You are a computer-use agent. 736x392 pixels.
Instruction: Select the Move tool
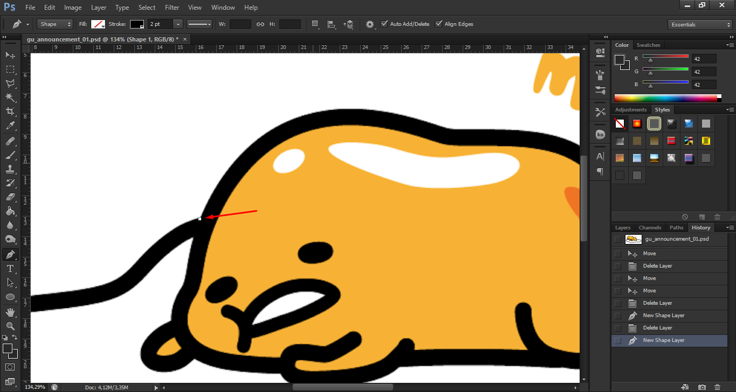click(x=10, y=55)
